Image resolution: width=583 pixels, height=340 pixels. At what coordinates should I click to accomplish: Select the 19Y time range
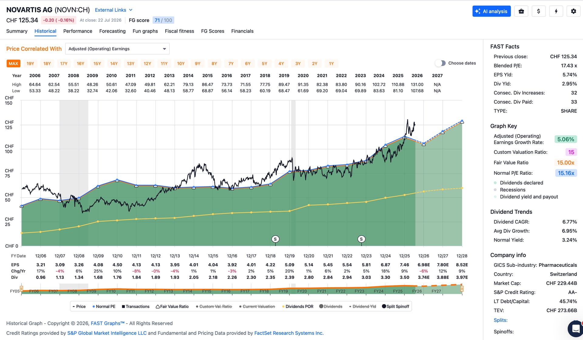(30, 64)
